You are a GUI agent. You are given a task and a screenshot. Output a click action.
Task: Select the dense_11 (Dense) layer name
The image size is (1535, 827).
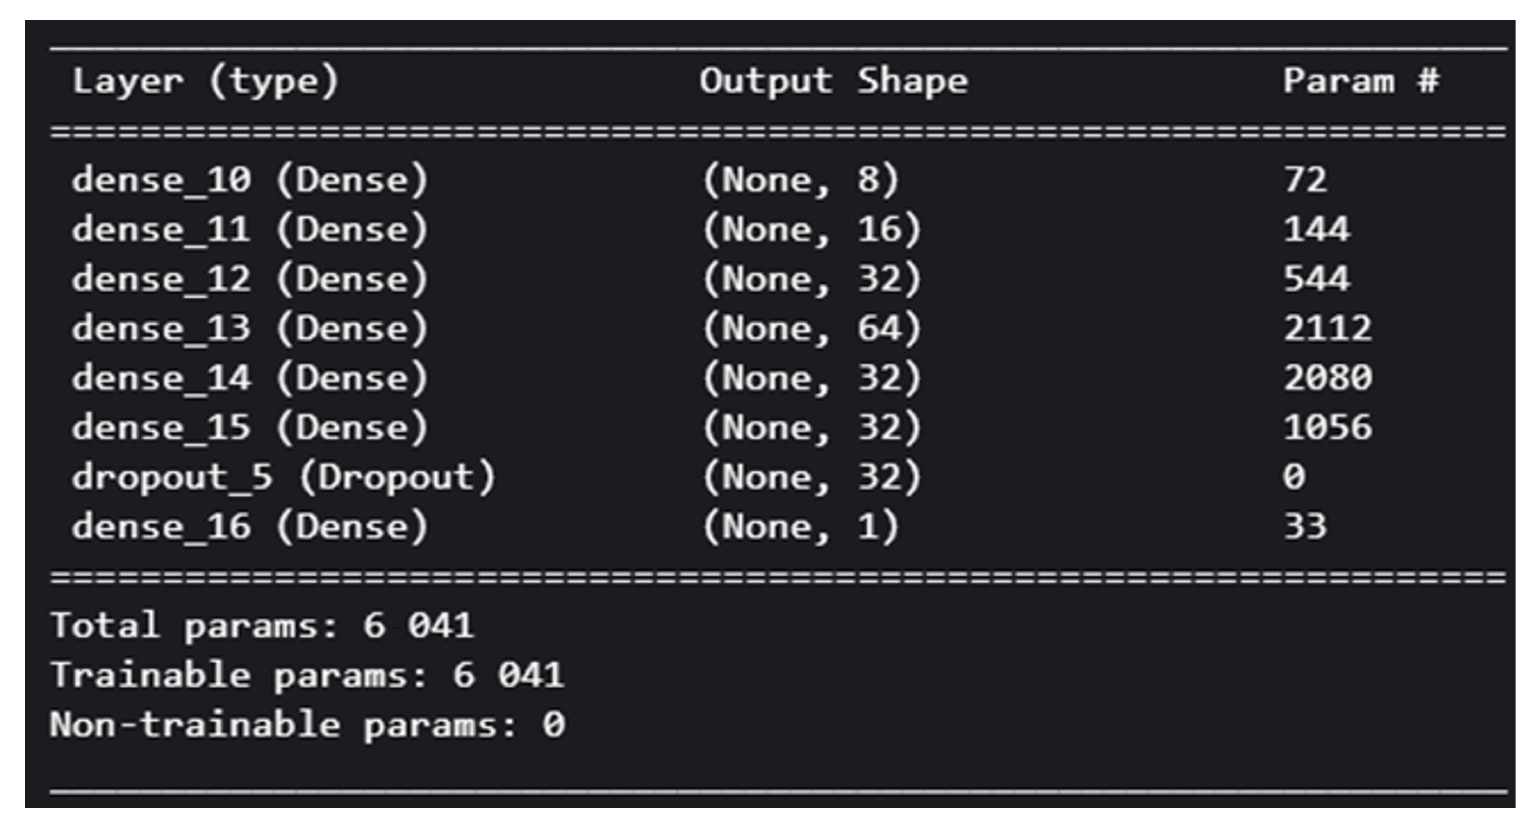click(x=250, y=230)
